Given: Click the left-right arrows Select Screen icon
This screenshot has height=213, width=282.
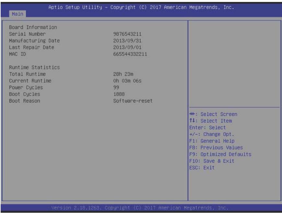Looking at the screenshot, I should point(192,114).
